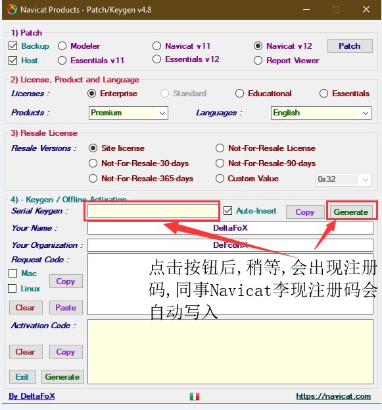The image size is (382, 410).
Task: Click Generate next to Serial Keygen
Action: [x=351, y=212]
